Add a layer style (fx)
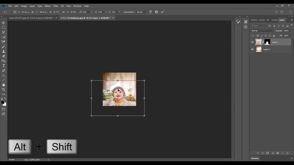The width and height of the screenshot is (294, 165). (263, 153)
